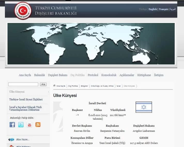The width and height of the screenshot is (184, 147).
Task: Click the name Reuven Rivlin
Action: coord(82,131)
